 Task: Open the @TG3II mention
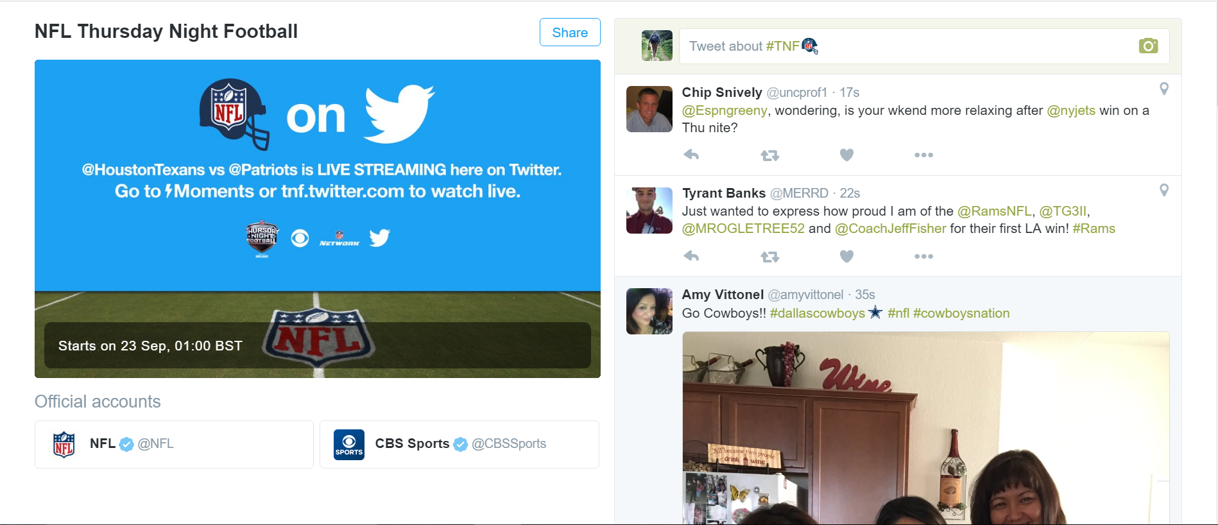pyautogui.click(x=1063, y=211)
